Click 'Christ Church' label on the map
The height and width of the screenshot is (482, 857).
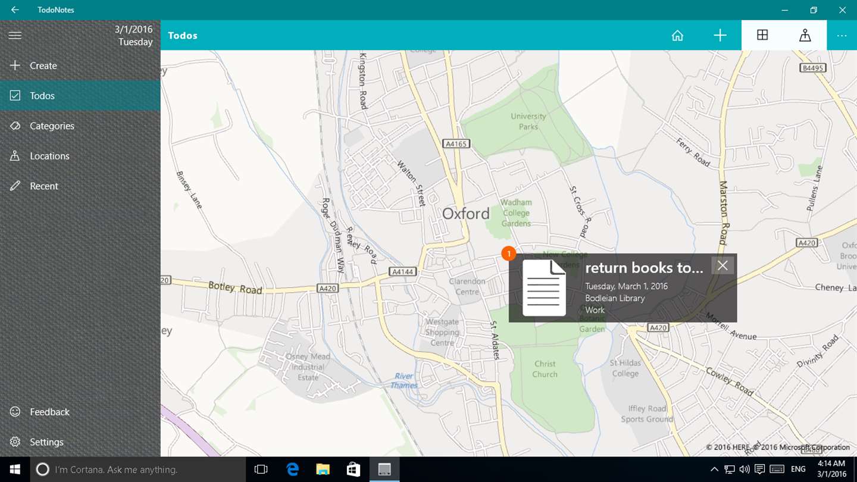coord(545,369)
